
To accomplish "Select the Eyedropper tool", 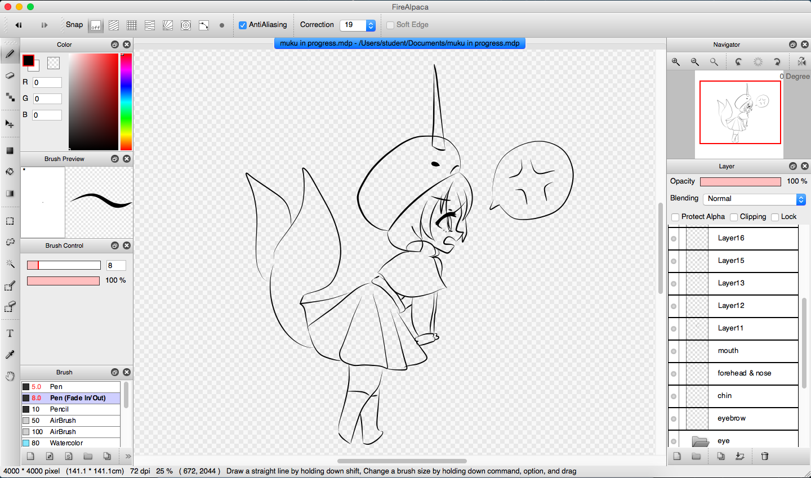I will pos(10,355).
